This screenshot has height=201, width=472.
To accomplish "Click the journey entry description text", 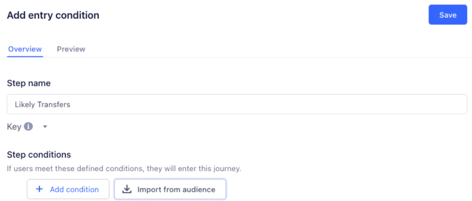I will click(124, 168).
